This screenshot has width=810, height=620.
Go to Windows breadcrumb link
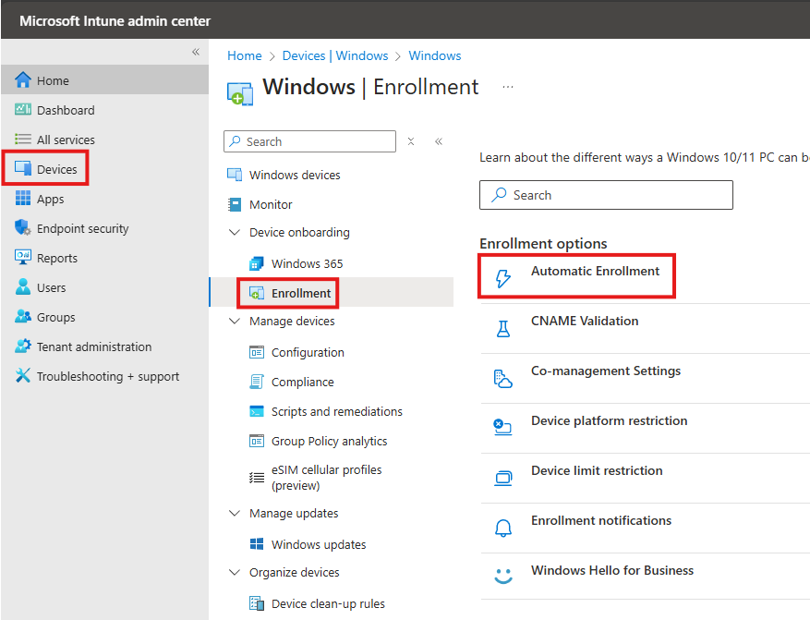pyautogui.click(x=434, y=55)
